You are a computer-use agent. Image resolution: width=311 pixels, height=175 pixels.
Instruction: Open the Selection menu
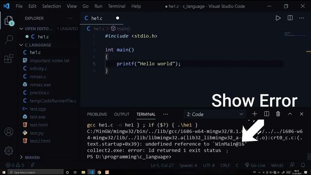[52, 6]
